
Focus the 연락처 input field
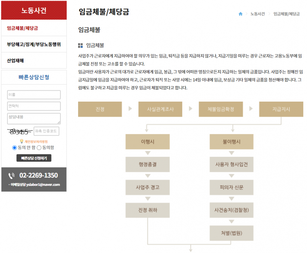pos(34,106)
